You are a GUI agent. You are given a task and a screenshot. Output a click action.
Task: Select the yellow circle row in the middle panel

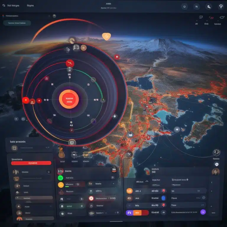(x=72, y=184)
